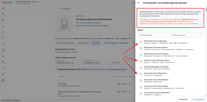Click the УЗИ глаза service row
The width and height of the screenshot is (207, 102).
click(x=95, y=85)
